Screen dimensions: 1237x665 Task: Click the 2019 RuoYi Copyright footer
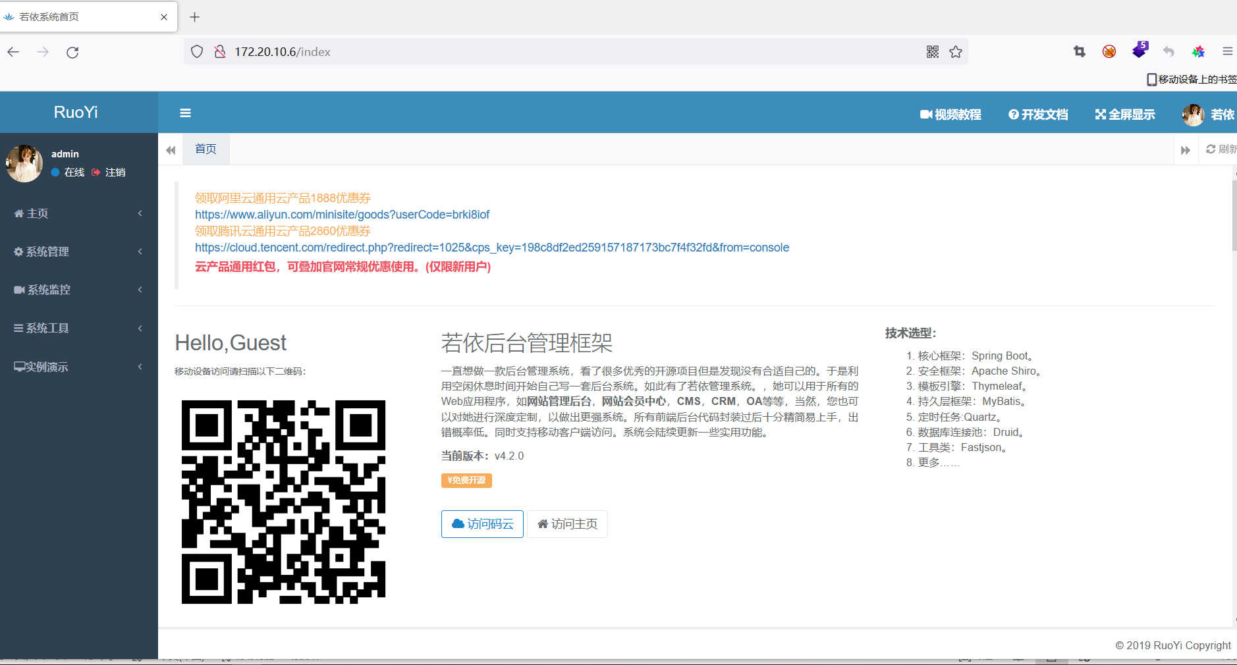click(x=1173, y=646)
